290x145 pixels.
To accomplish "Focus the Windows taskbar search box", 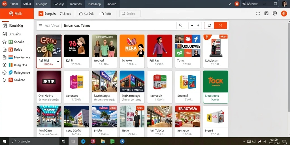I will click(x=35, y=142).
